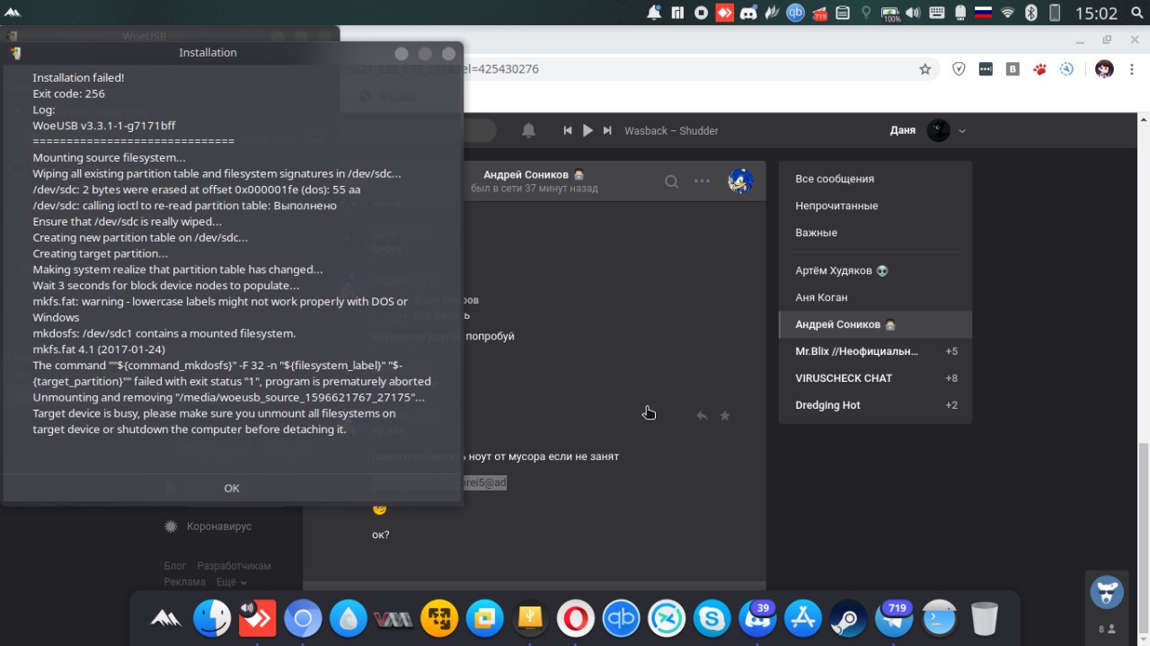Open the Telegram tray icon showing 719
Screen dimensions: 1150x646
(x=818, y=13)
